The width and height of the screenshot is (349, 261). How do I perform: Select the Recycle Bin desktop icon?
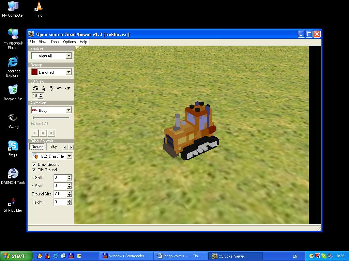point(13,93)
